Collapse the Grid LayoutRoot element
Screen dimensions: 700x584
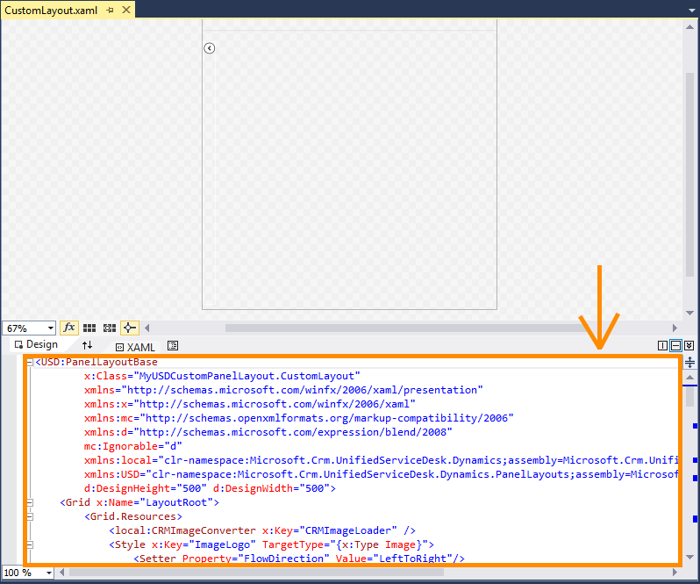click(30, 502)
